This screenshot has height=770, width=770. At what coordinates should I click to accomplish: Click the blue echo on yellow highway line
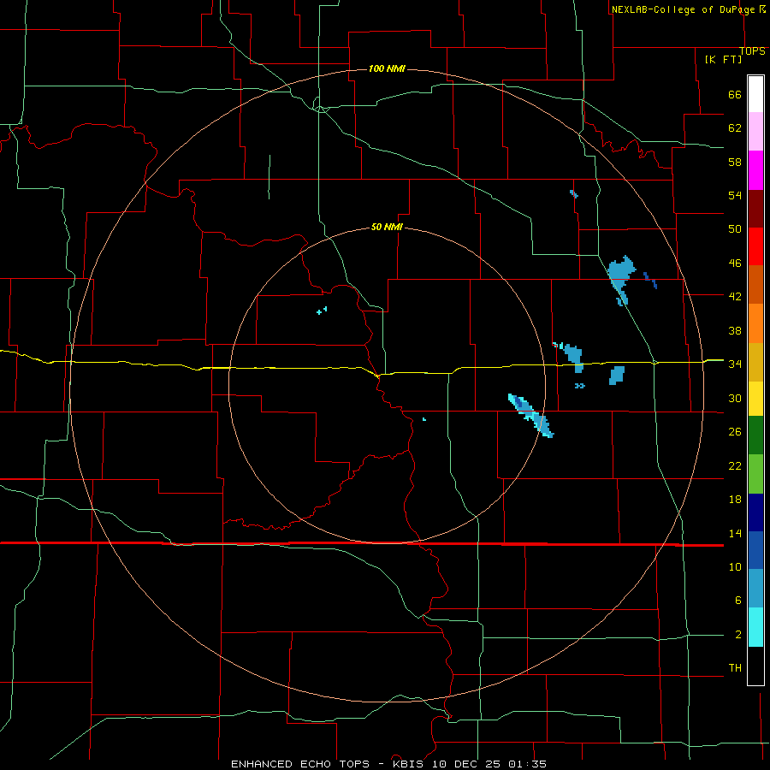pos(573,358)
